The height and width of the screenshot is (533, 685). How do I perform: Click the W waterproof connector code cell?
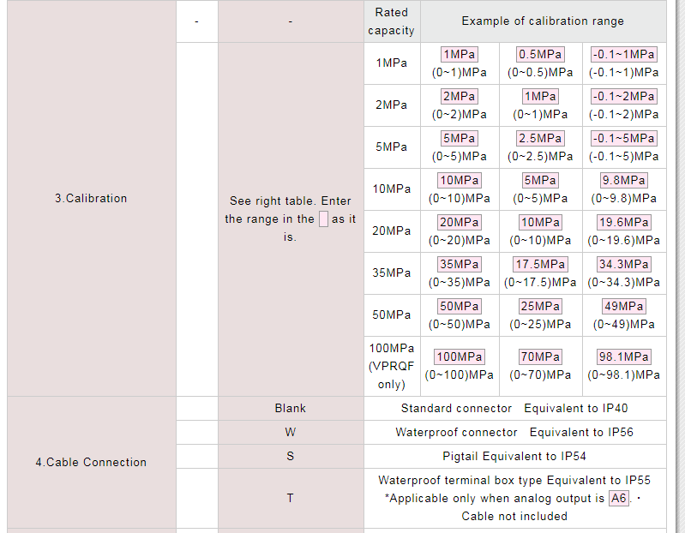291,432
